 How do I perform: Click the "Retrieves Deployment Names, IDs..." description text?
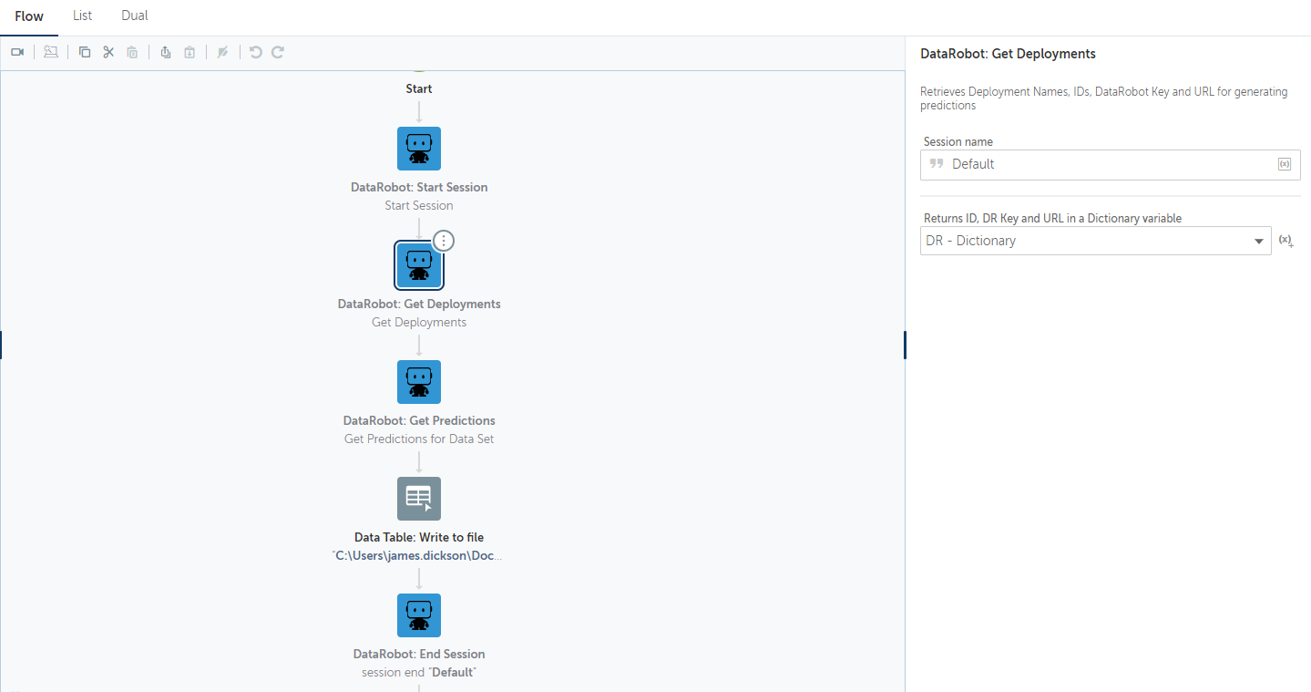coord(1104,98)
